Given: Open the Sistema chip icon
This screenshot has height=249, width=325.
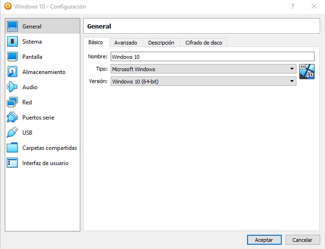Looking at the screenshot, I should (x=12, y=41).
